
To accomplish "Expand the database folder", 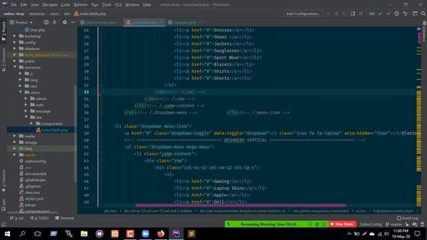I will [x=15, y=49].
